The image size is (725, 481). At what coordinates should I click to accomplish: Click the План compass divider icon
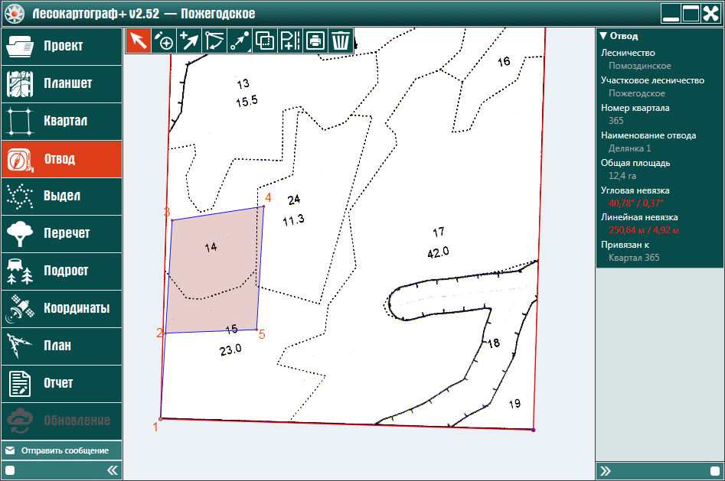(19, 346)
